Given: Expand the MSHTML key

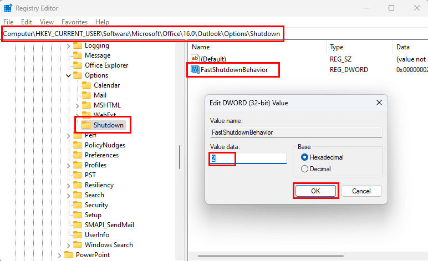Looking at the screenshot, I should coord(77,105).
